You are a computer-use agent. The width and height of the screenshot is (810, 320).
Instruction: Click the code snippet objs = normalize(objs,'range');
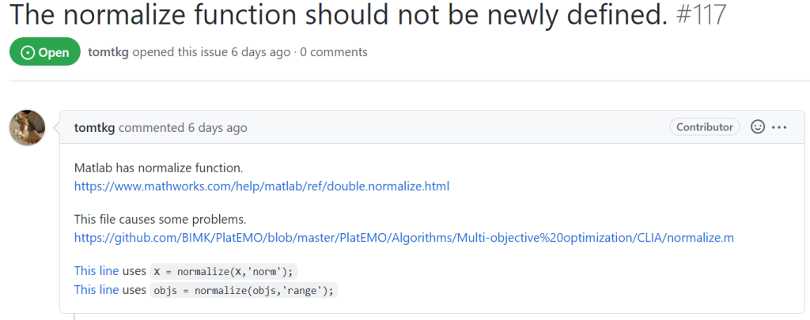click(244, 291)
